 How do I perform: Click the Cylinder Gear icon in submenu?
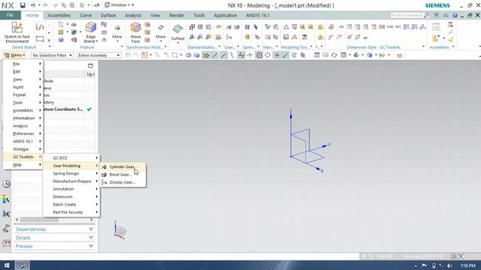click(104, 166)
